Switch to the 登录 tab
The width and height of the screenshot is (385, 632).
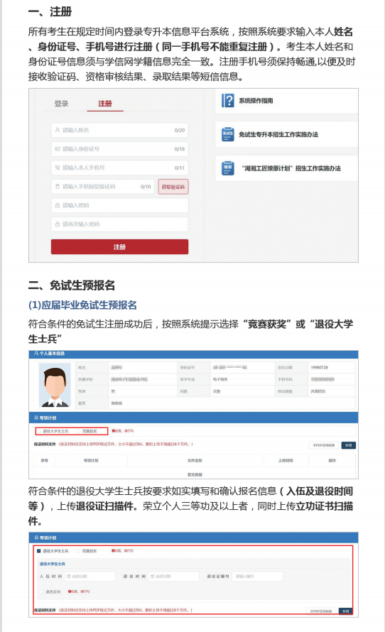coord(61,104)
